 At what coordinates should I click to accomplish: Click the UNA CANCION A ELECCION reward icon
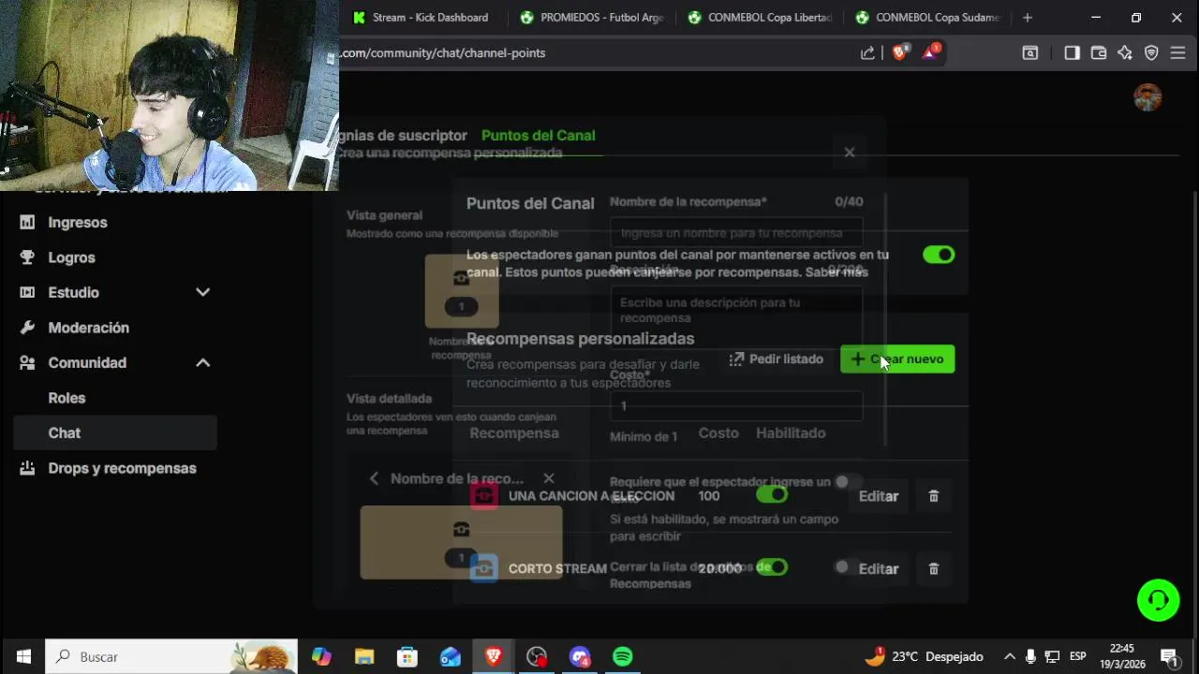(x=484, y=496)
